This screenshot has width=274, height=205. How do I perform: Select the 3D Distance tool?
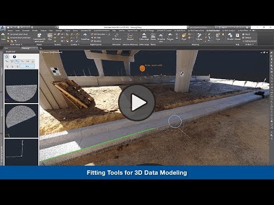tap(116, 36)
